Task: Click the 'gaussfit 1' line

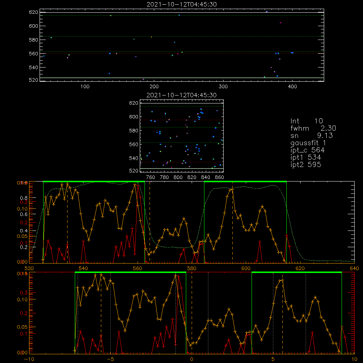Action: 308,143
